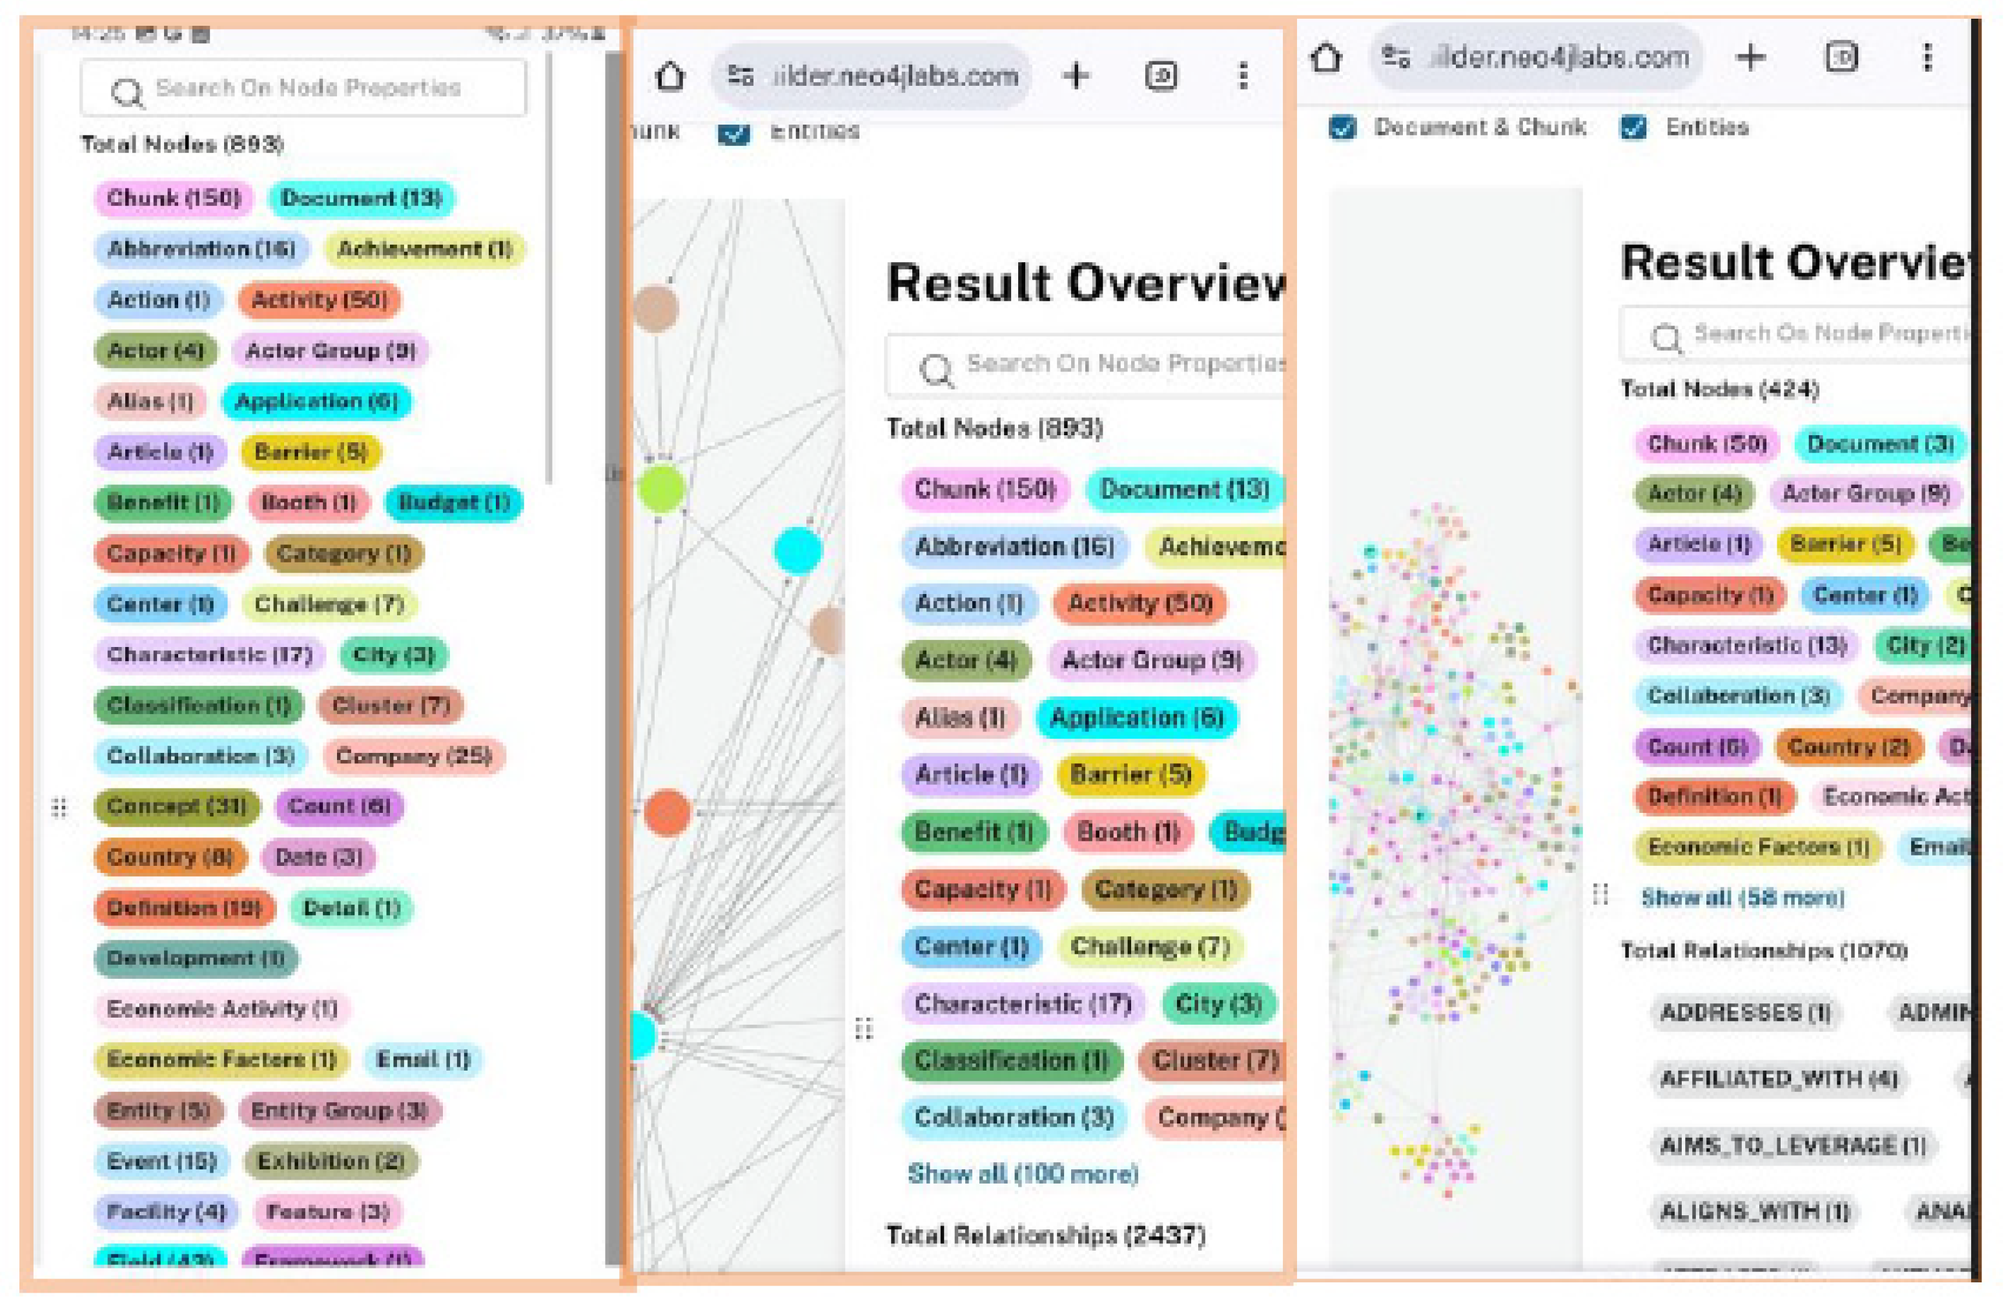Expand Show all (58 more) node labels
The height and width of the screenshot is (1314, 2004).
pos(1743,897)
